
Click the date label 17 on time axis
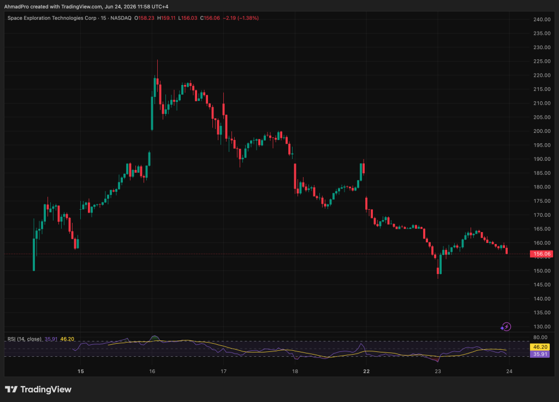[x=223, y=371]
